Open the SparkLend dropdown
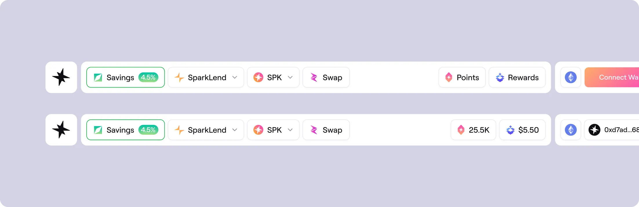 click(x=235, y=77)
